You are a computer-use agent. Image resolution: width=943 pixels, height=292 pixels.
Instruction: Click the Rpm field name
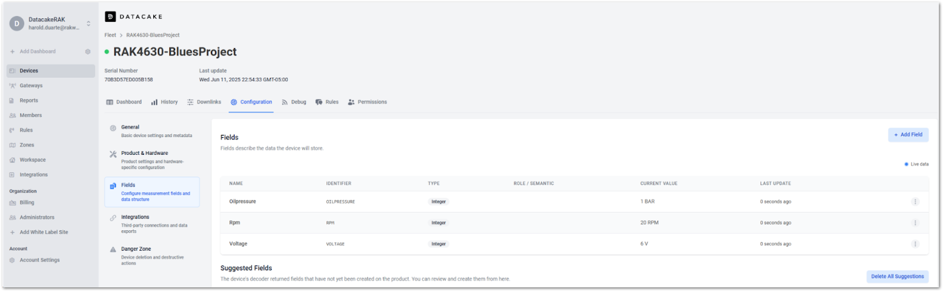(235, 223)
